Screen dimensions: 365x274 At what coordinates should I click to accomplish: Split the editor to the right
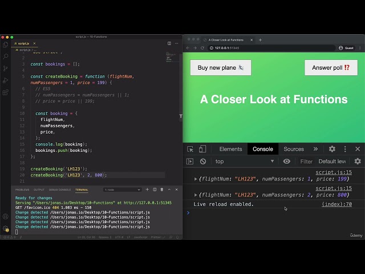point(169,43)
